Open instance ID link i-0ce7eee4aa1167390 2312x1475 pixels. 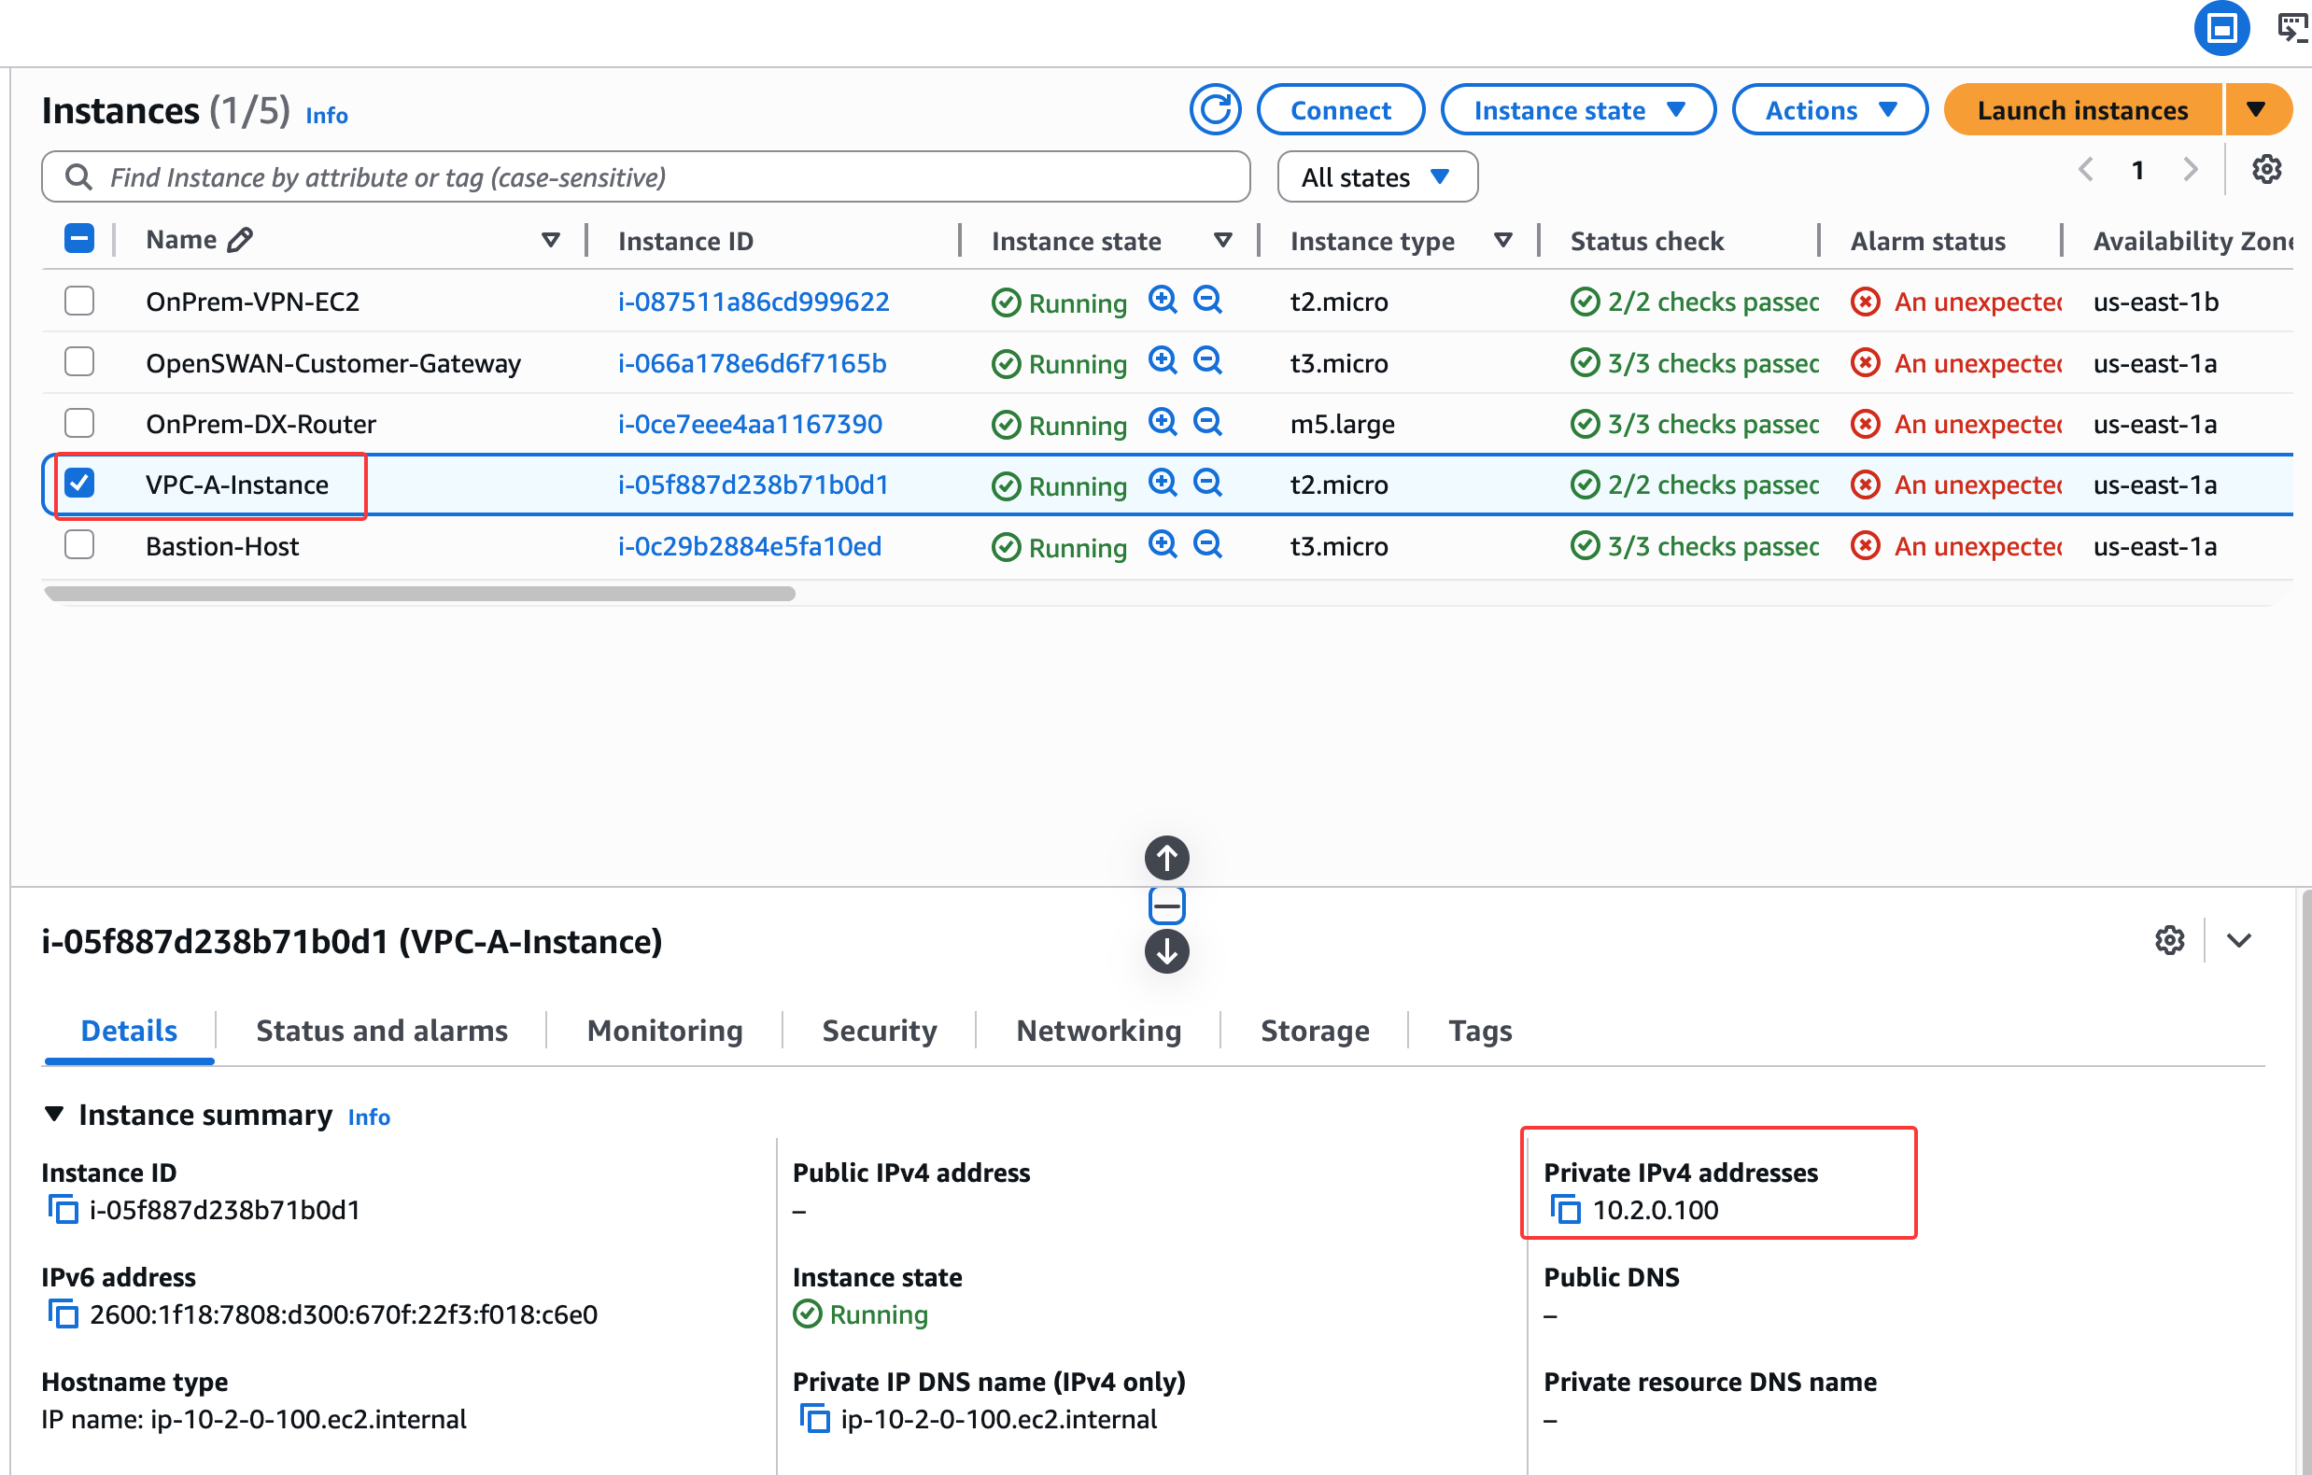pyautogui.click(x=749, y=423)
